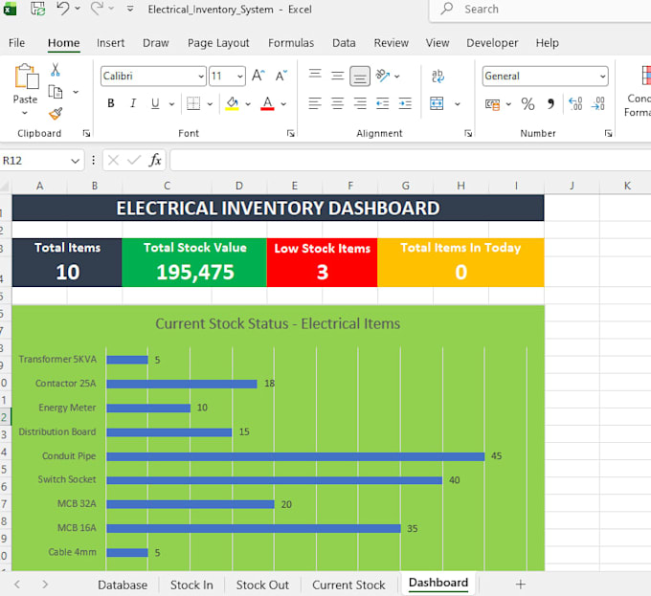The image size is (651, 596).
Task: Open Font settings dialog launcher
Action: pos(290,133)
